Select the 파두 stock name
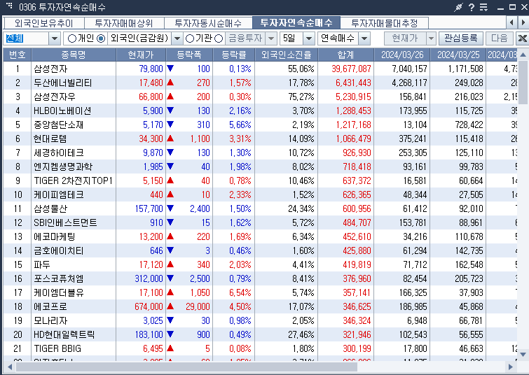The image size is (529, 375). pyautogui.click(x=42, y=264)
